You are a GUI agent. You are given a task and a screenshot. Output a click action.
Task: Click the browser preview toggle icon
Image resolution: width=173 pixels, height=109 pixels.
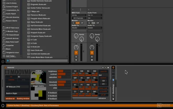point(8,61)
